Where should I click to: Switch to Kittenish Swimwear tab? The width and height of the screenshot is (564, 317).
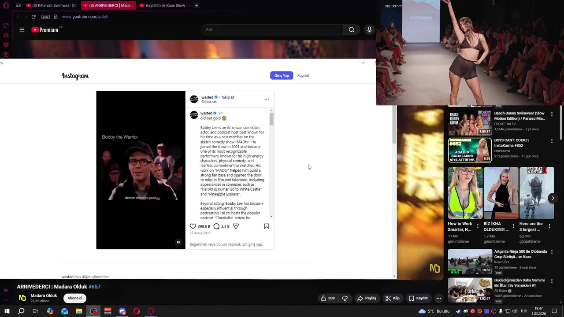[x=51, y=6]
